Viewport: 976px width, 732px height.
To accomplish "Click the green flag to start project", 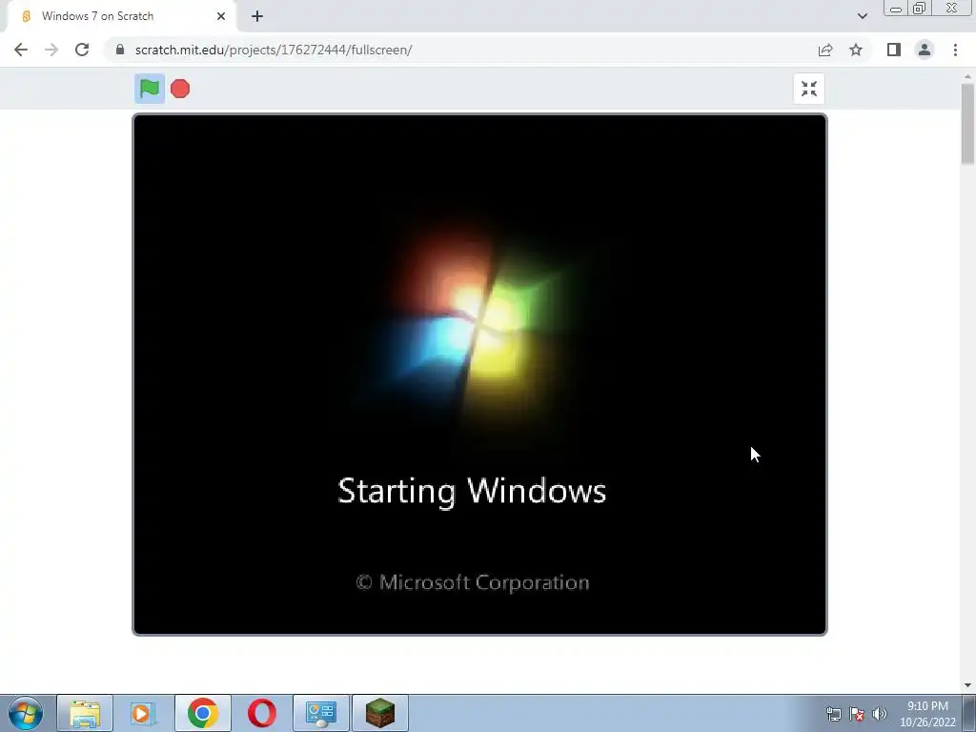I will 150,89.
